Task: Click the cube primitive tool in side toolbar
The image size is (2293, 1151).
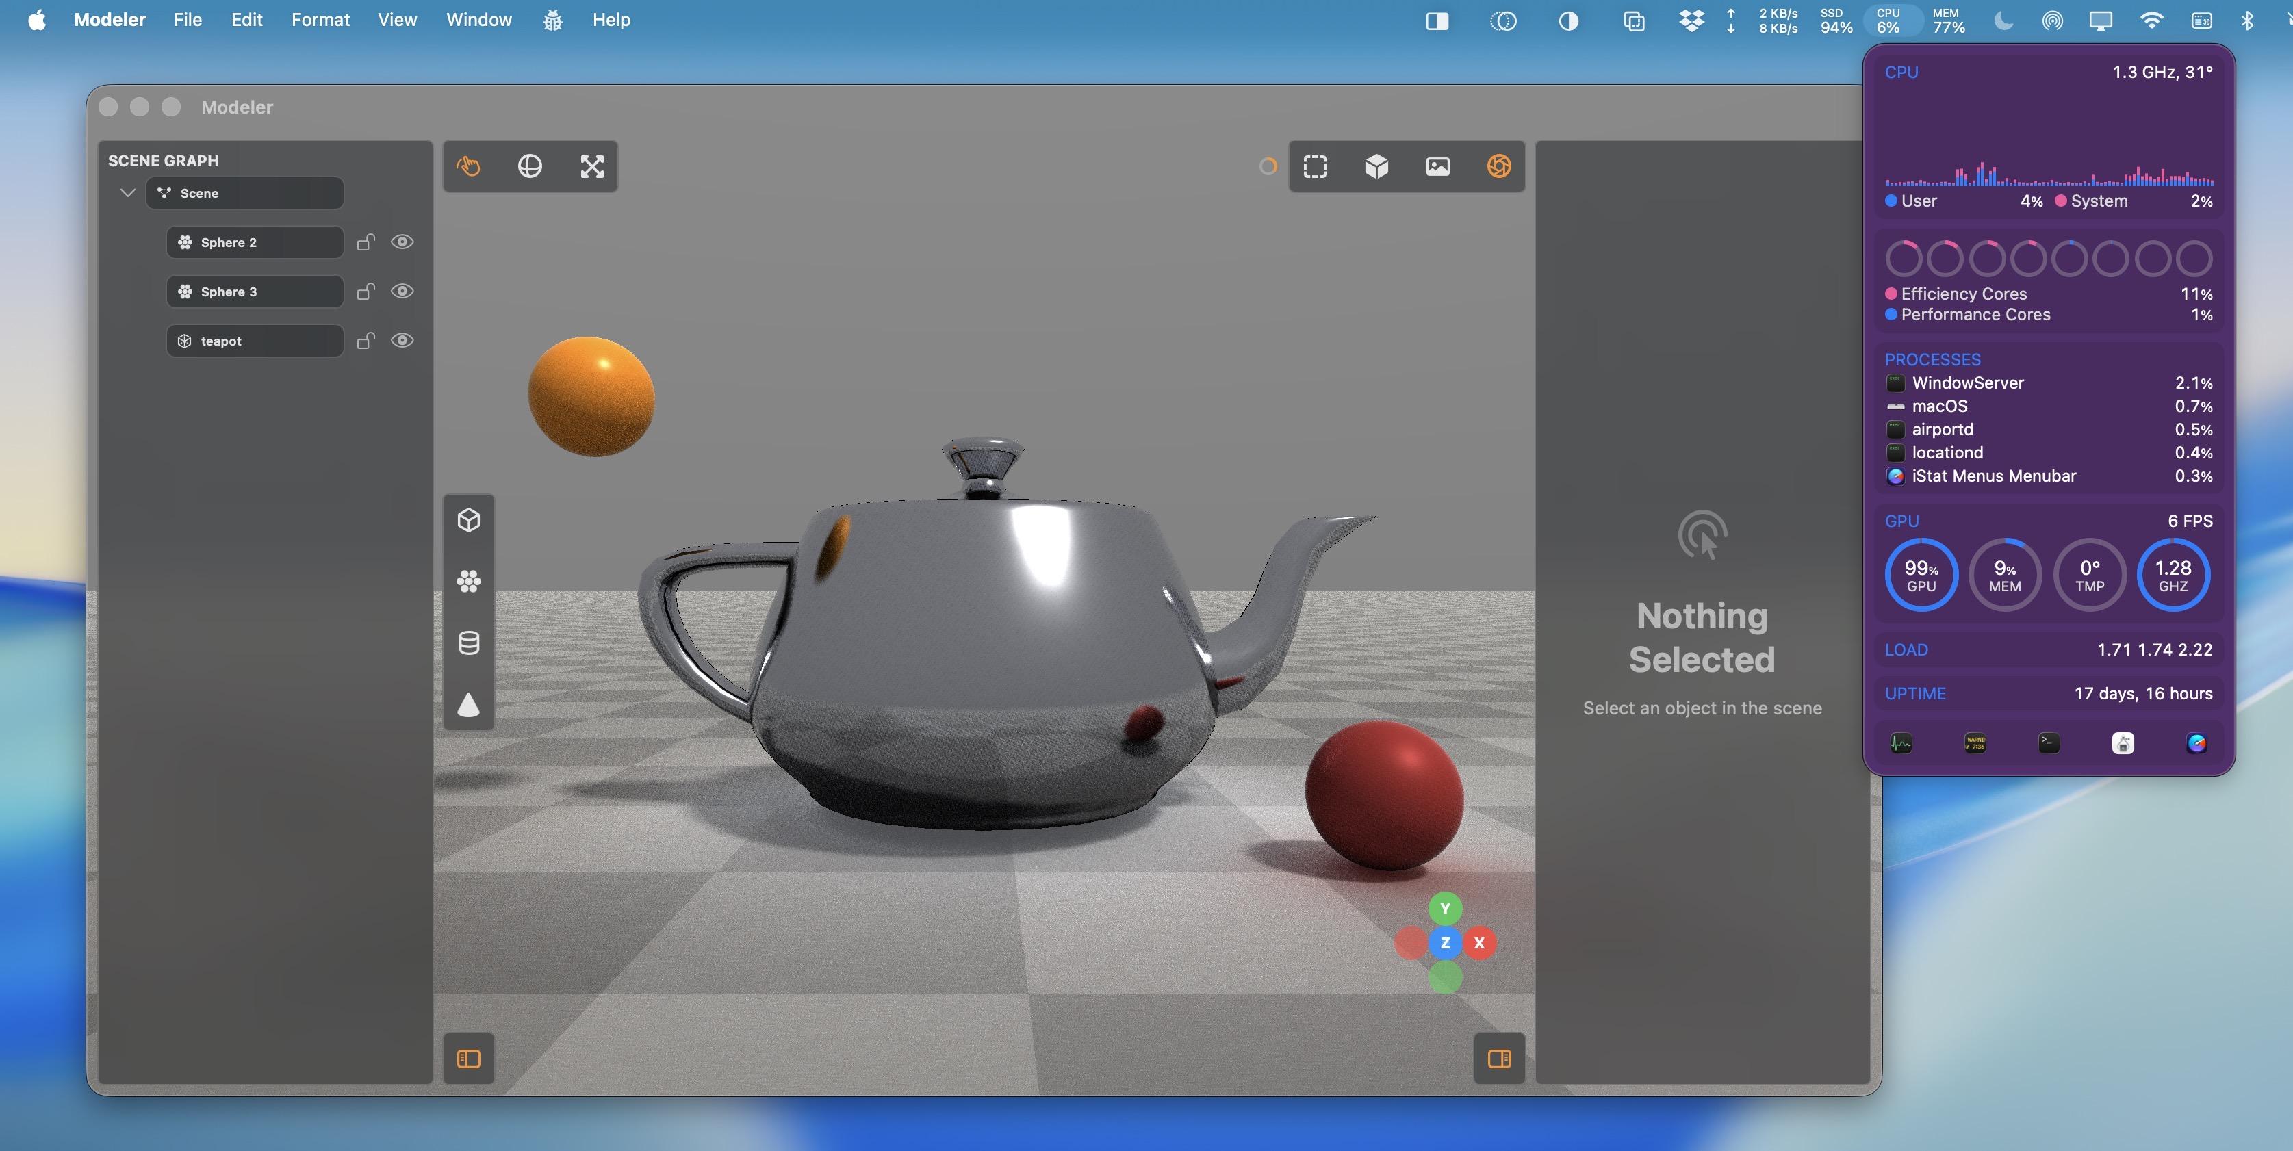Action: pyautogui.click(x=468, y=520)
